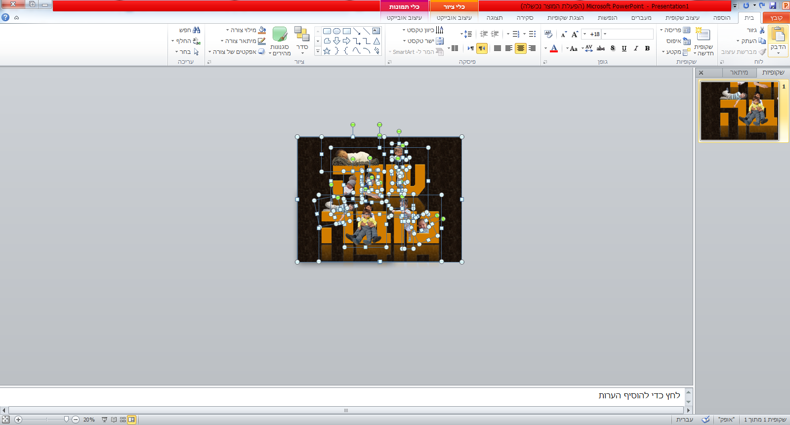Click the New Slide icon
The image size is (790, 425).
tap(703, 34)
